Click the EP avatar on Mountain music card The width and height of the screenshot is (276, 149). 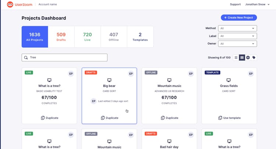(x=191, y=74)
